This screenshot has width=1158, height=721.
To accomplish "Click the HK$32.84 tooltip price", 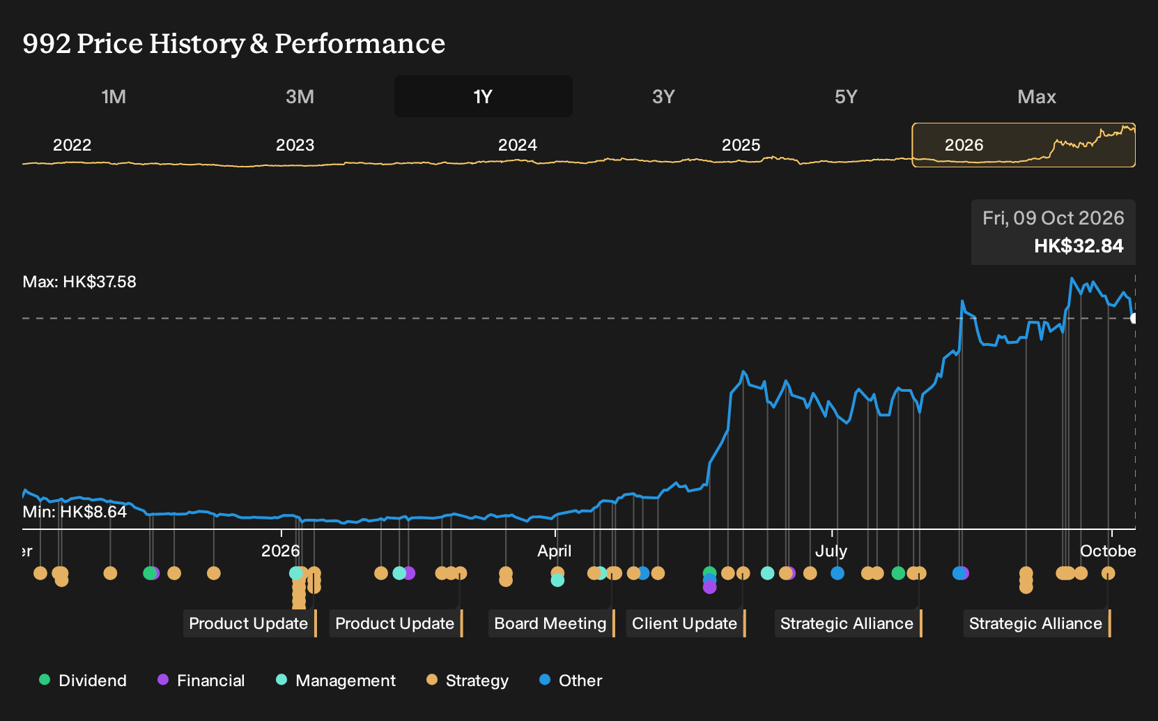I will (x=1079, y=245).
